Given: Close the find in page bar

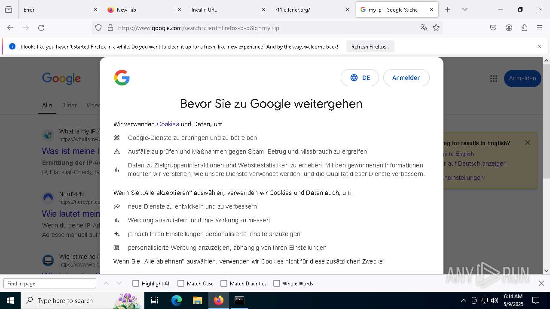Looking at the screenshot, I should coord(541,283).
